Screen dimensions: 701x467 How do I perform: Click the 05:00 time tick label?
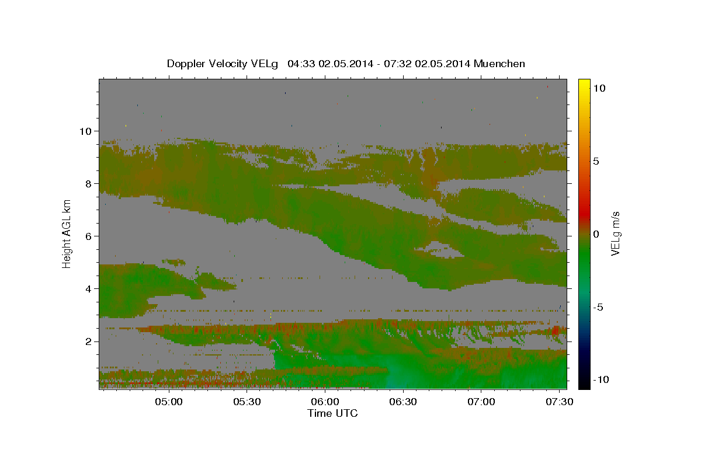(169, 402)
